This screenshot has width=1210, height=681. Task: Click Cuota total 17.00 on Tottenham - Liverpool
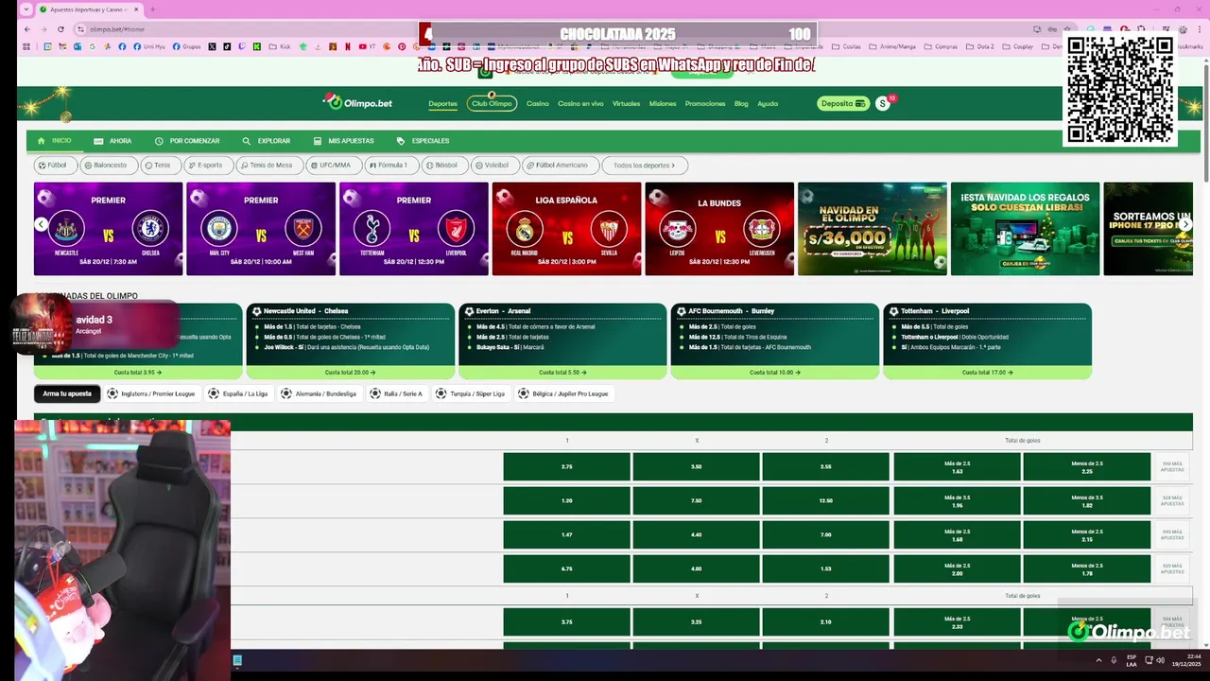(x=987, y=373)
